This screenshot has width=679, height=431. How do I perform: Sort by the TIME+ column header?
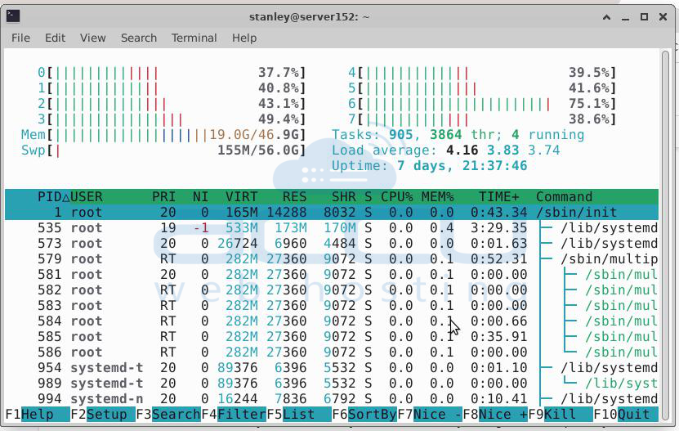coord(499,197)
